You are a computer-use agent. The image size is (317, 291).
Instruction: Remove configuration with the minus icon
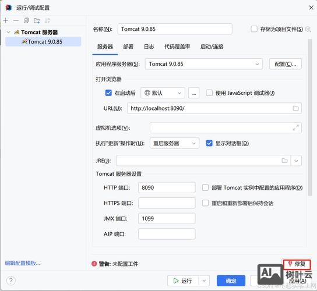click(16, 20)
